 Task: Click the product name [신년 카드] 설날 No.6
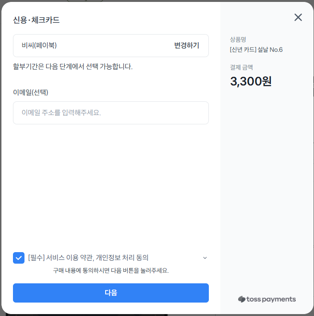256,49
